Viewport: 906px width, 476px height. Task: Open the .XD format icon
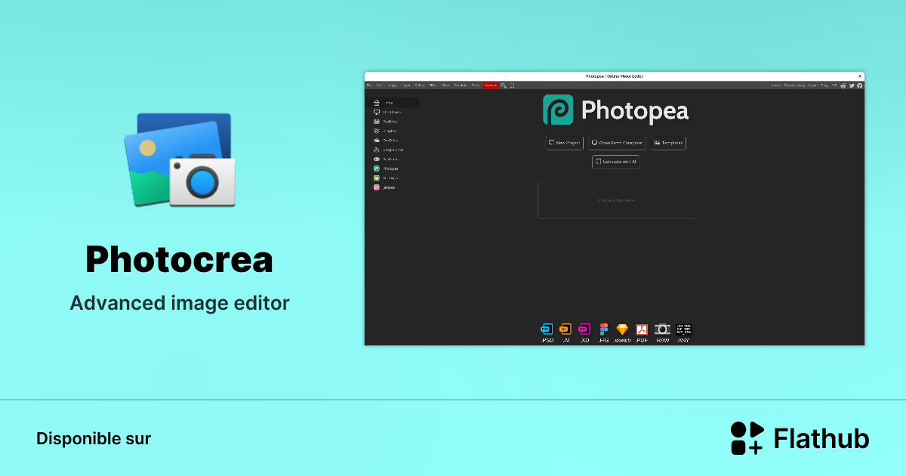click(584, 329)
